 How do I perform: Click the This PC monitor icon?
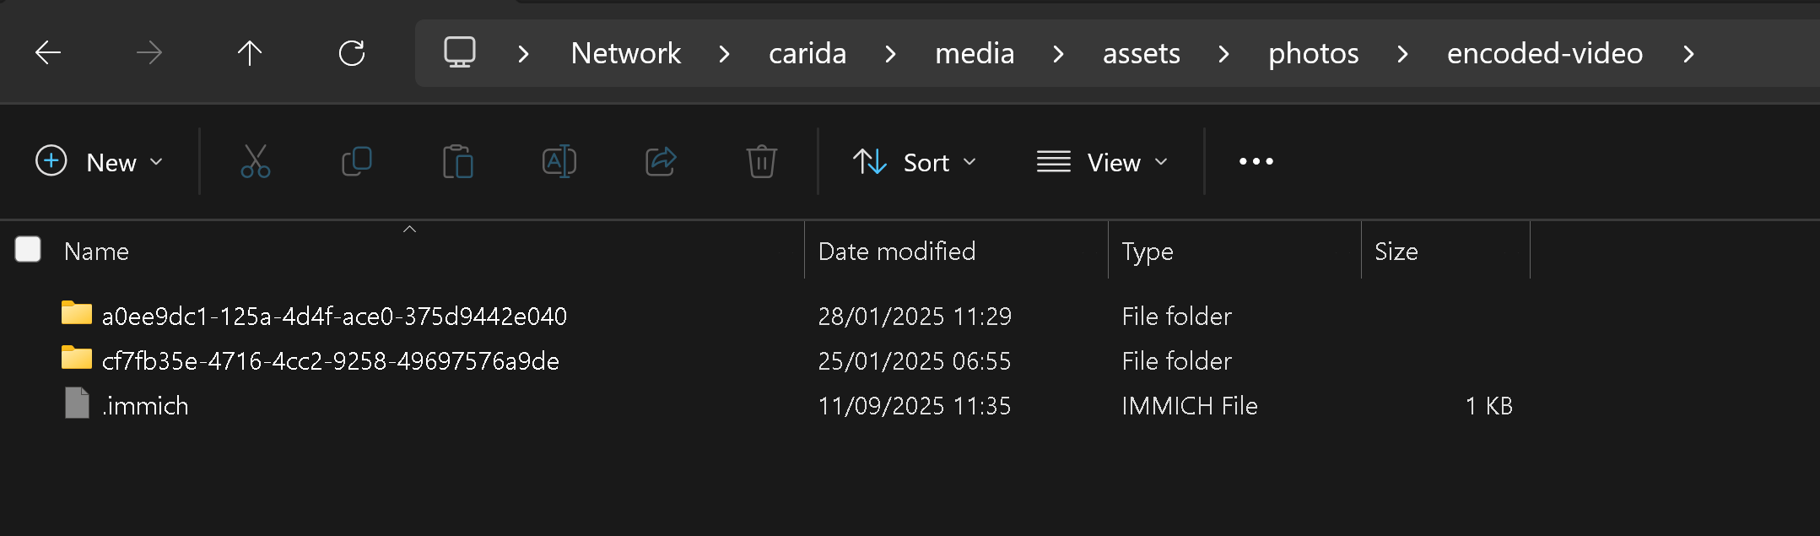[x=460, y=53]
